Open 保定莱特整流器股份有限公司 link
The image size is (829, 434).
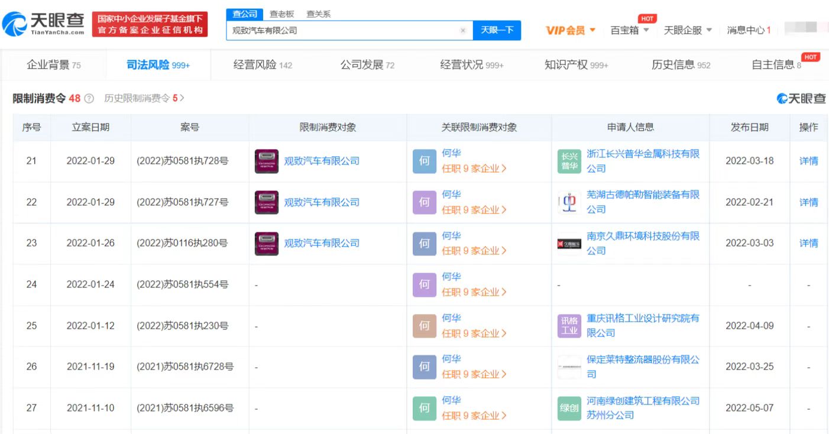643,367
